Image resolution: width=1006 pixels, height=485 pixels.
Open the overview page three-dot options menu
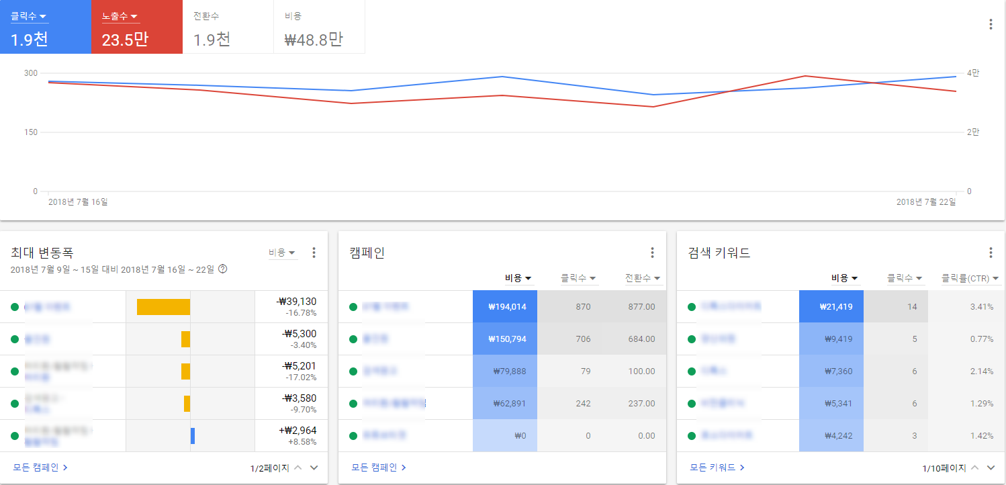(991, 23)
